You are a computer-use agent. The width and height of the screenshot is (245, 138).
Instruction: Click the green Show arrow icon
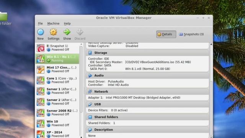(x=67, y=32)
